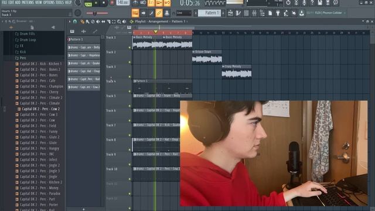375x211 pixels.
Task: Click the step-edit arrow icon
Action: click(x=143, y=13)
